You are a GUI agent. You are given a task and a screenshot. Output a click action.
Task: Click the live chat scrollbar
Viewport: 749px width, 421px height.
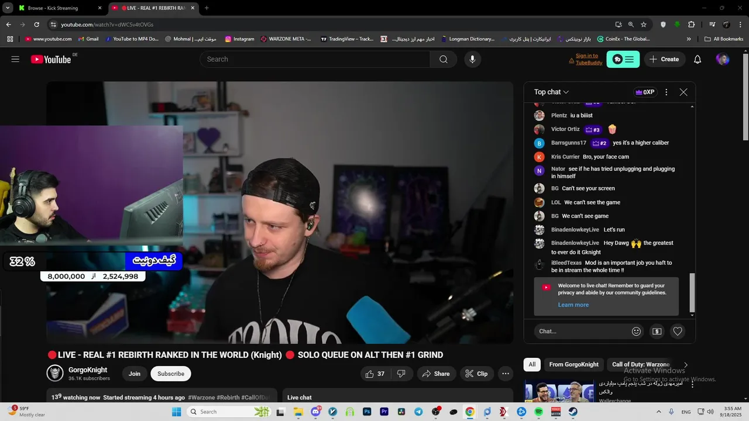[692, 292]
